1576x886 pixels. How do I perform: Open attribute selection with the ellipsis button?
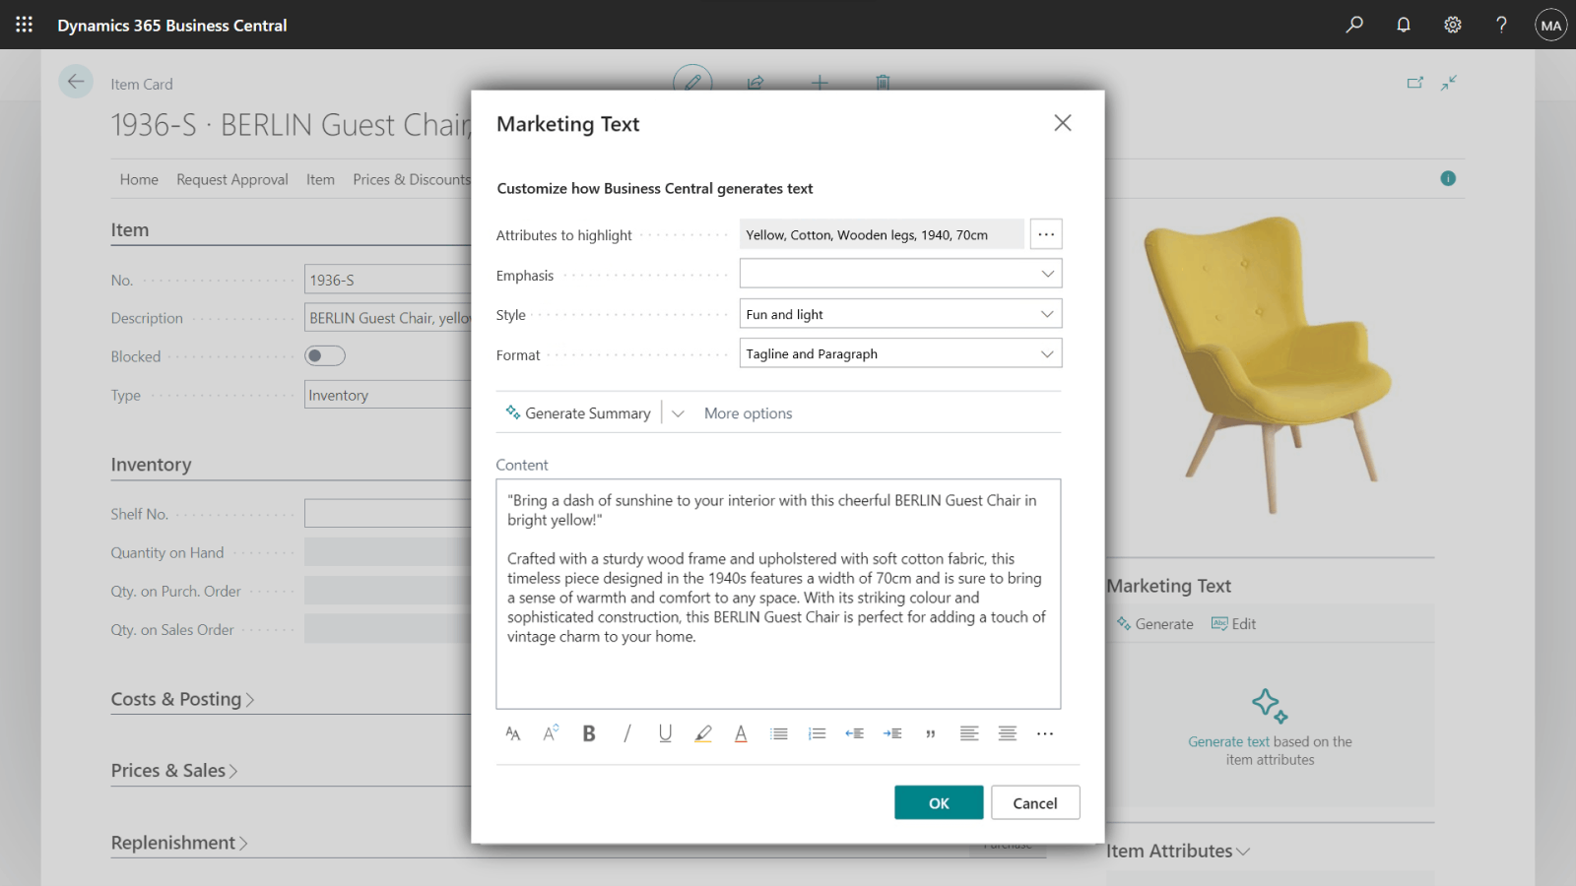pyautogui.click(x=1046, y=234)
